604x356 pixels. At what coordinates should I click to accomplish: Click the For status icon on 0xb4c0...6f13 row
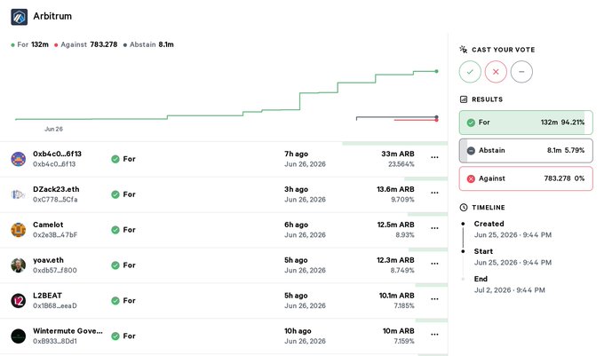[x=115, y=159]
